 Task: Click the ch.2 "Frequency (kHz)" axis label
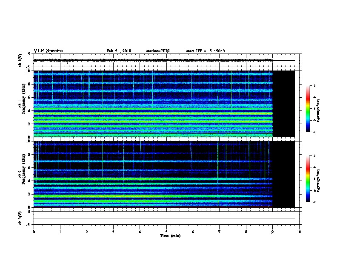[23, 169]
